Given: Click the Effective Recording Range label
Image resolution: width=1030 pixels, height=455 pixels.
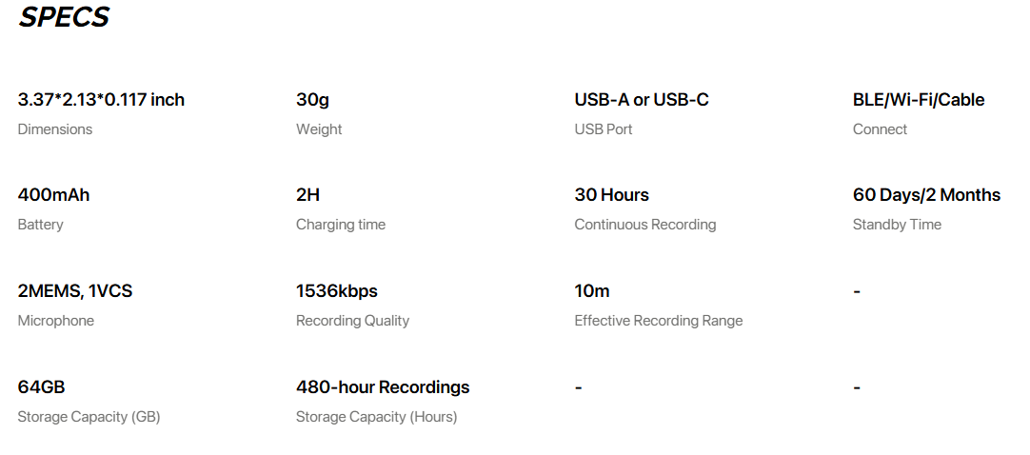Looking at the screenshot, I should 659,321.
